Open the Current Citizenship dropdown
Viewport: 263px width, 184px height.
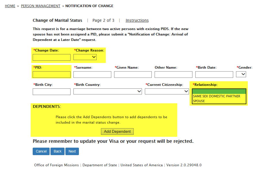pos(167,92)
